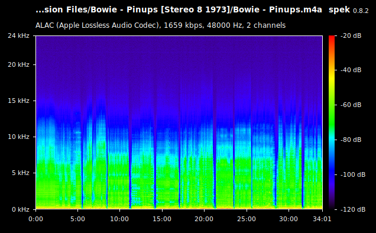Click the -100 dB scale label
376x233 pixels.
[x=353, y=174]
